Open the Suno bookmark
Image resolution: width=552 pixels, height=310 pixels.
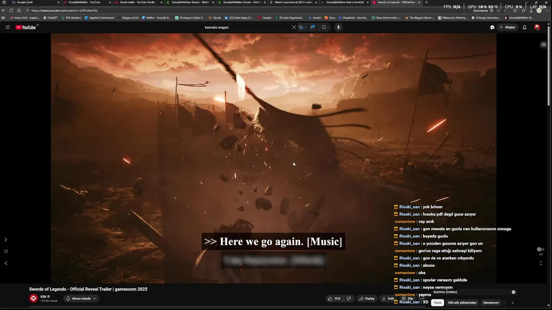click(x=330, y=18)
